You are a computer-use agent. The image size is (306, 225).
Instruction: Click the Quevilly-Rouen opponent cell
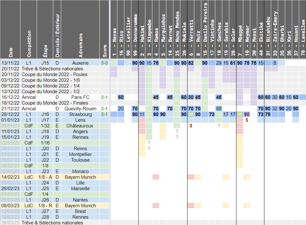pos(80,109)
